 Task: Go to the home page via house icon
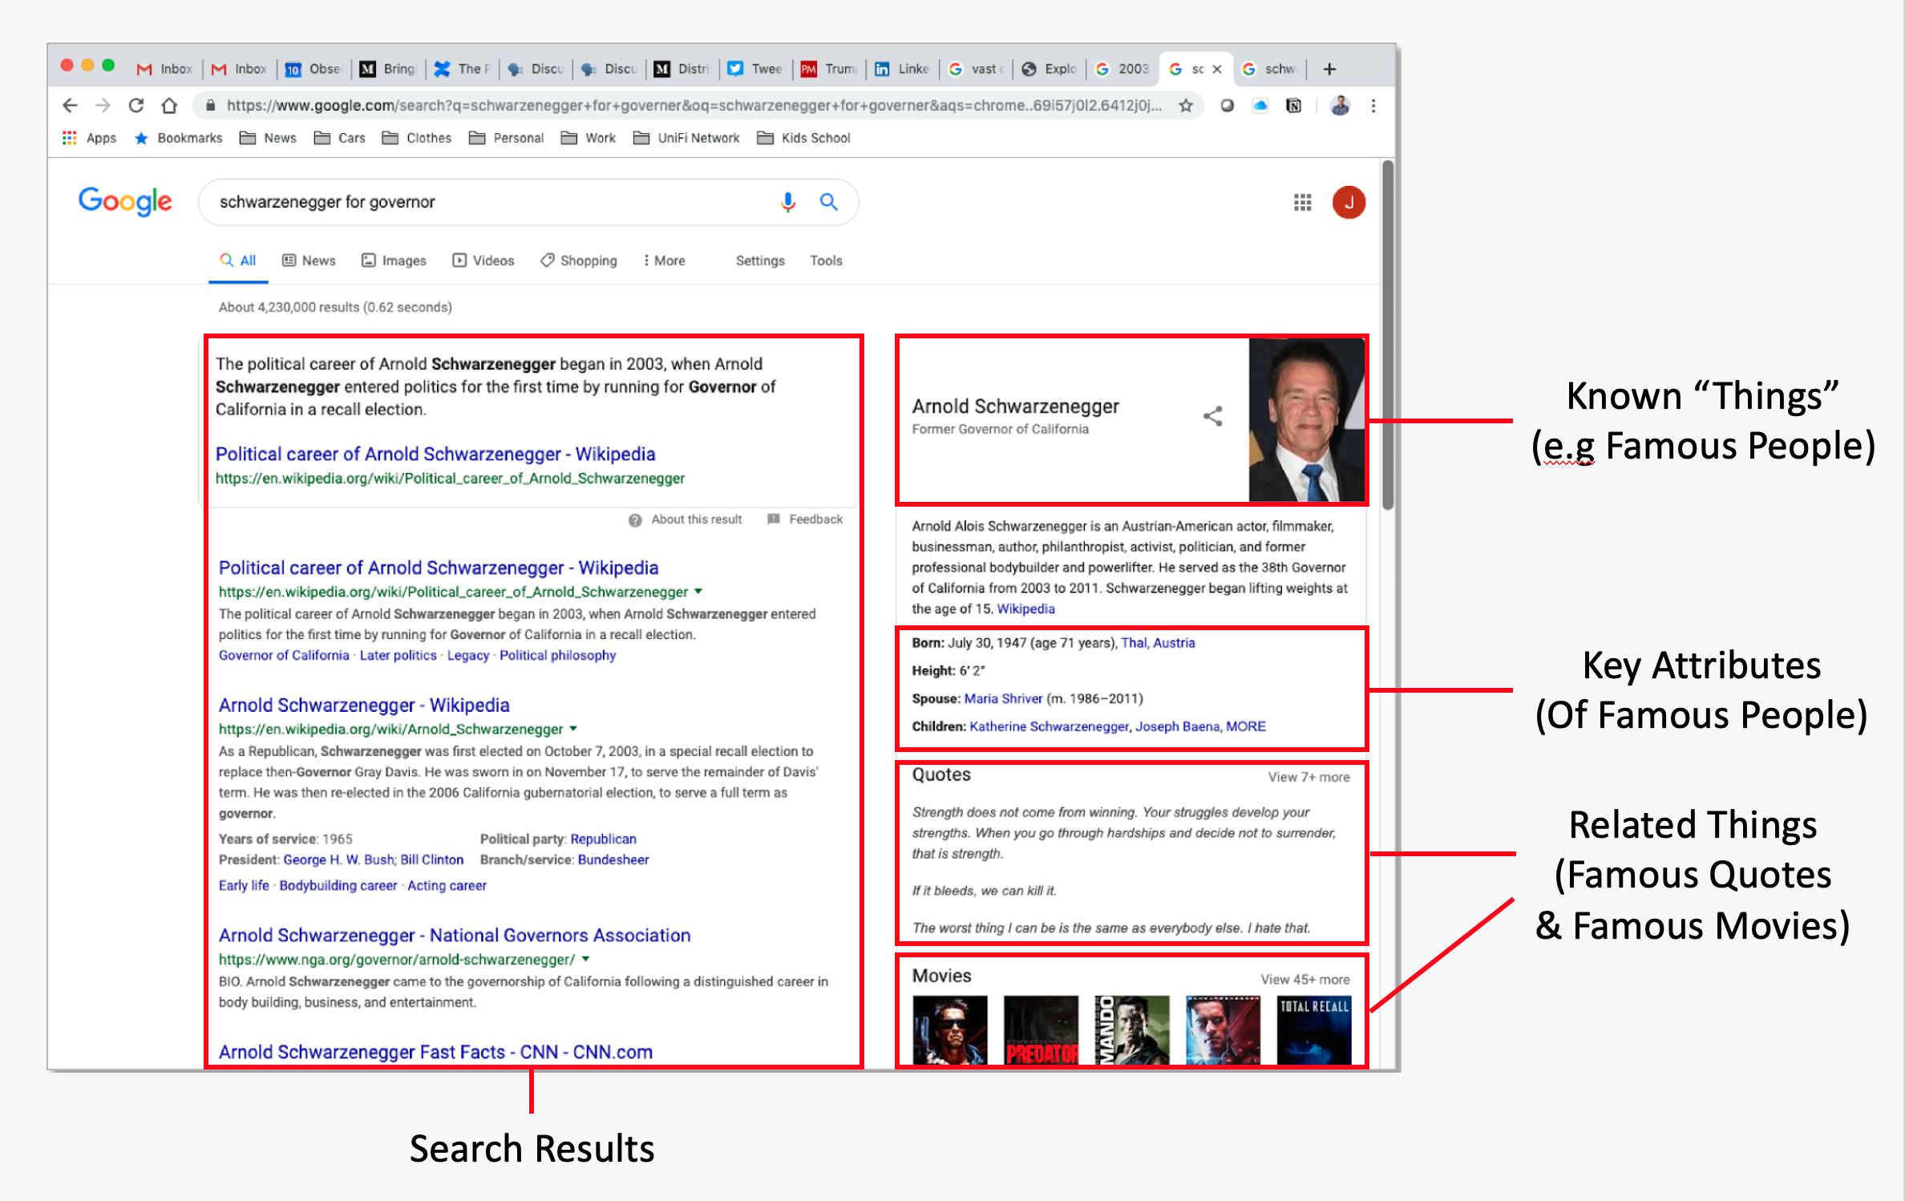(169, 105)
